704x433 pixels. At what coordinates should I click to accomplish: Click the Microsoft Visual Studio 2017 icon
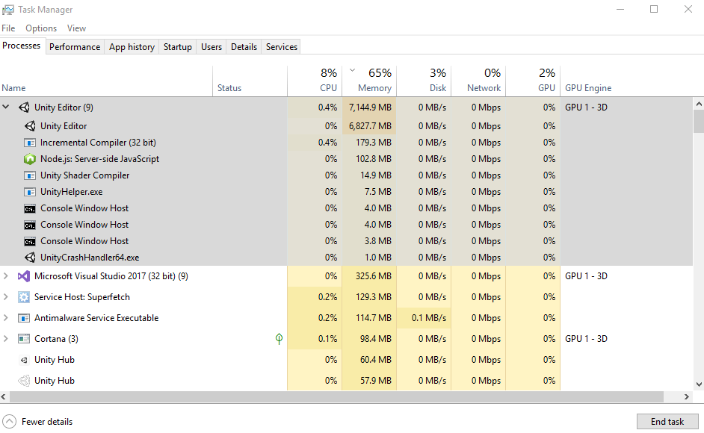(23, 275)
